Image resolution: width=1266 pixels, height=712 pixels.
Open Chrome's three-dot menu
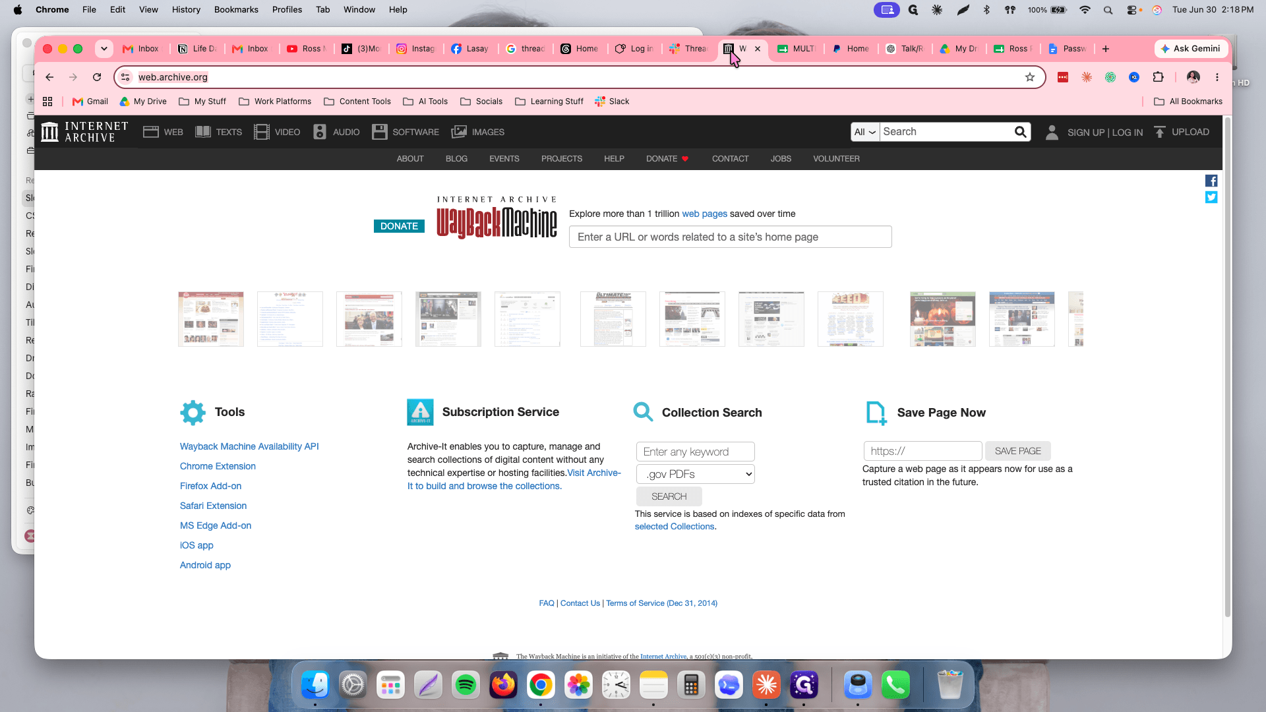coord(1217,77)
